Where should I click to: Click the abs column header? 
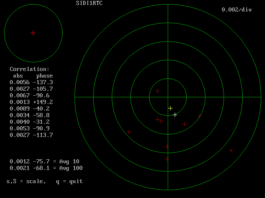18,76
